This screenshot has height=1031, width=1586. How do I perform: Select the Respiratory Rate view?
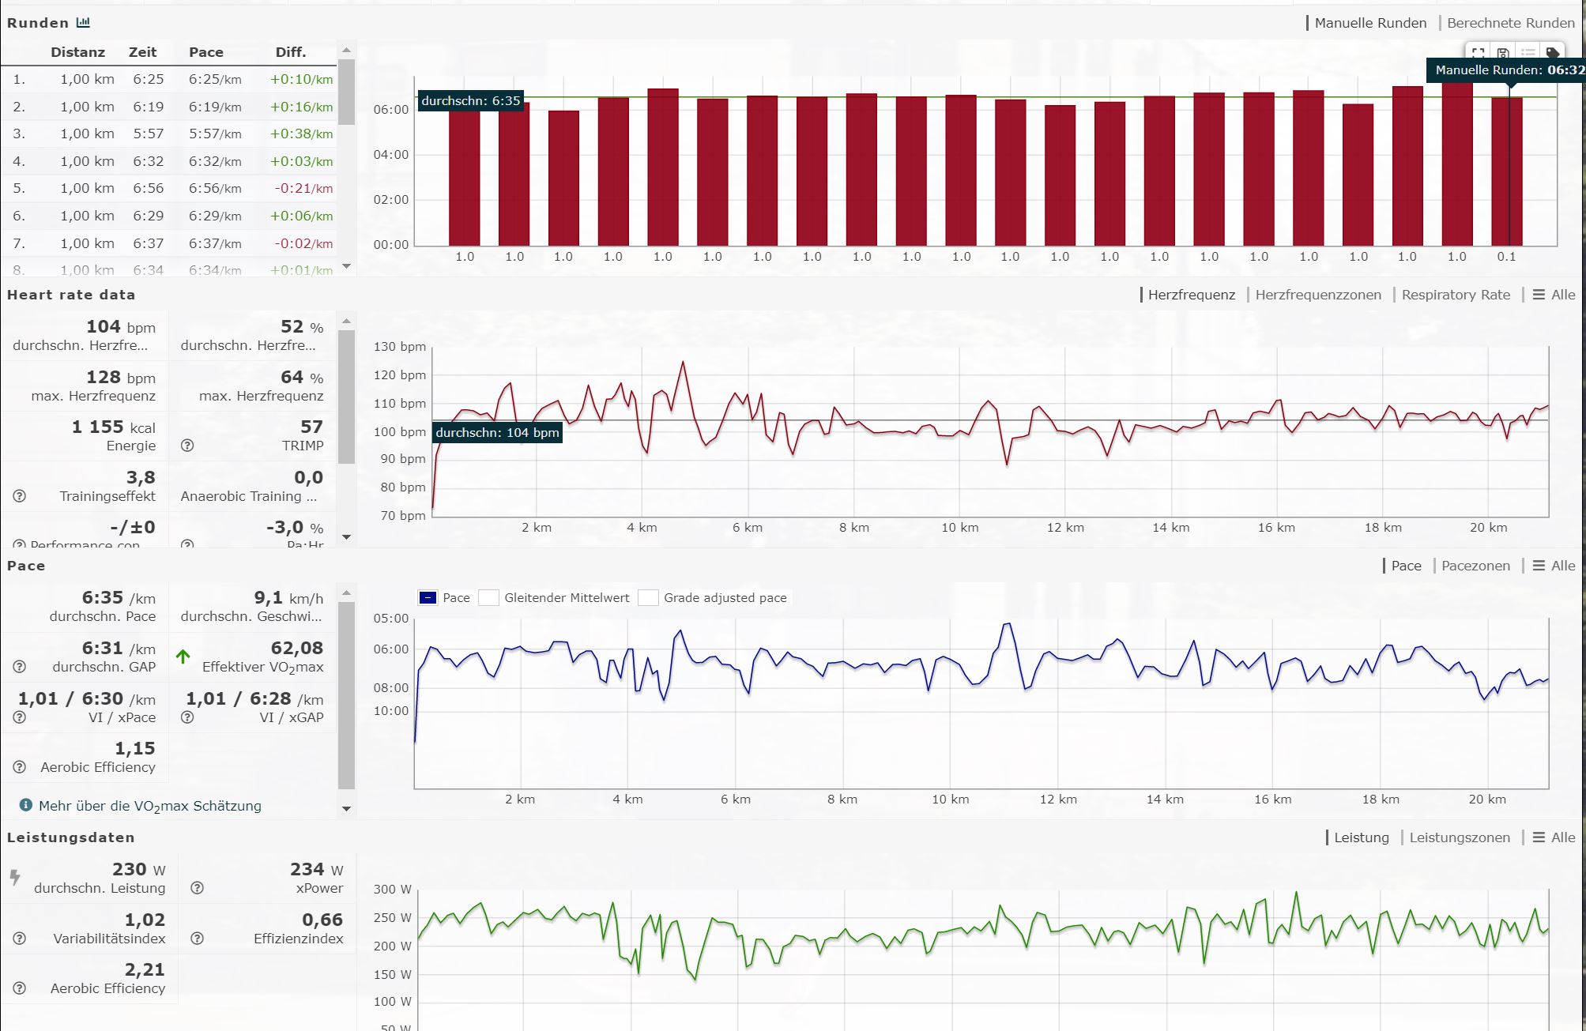[1456, 295]
